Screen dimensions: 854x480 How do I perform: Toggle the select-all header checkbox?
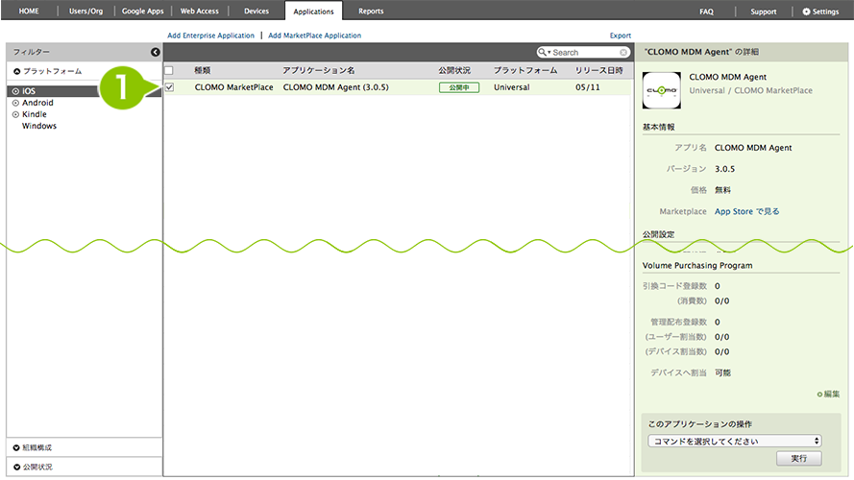(169, 70)
